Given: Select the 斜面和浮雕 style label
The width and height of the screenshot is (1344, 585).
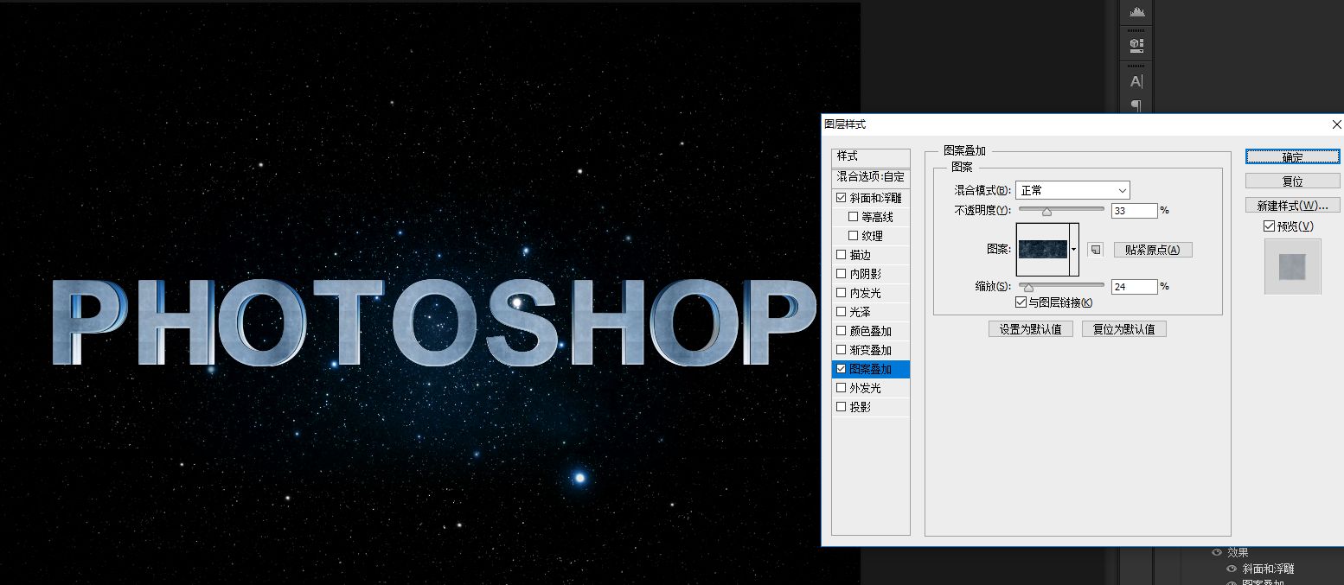Looking at the screenshot, I should coord(875,198).
